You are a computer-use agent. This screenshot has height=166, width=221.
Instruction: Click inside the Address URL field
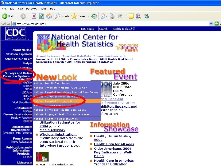tap(112, 24)
